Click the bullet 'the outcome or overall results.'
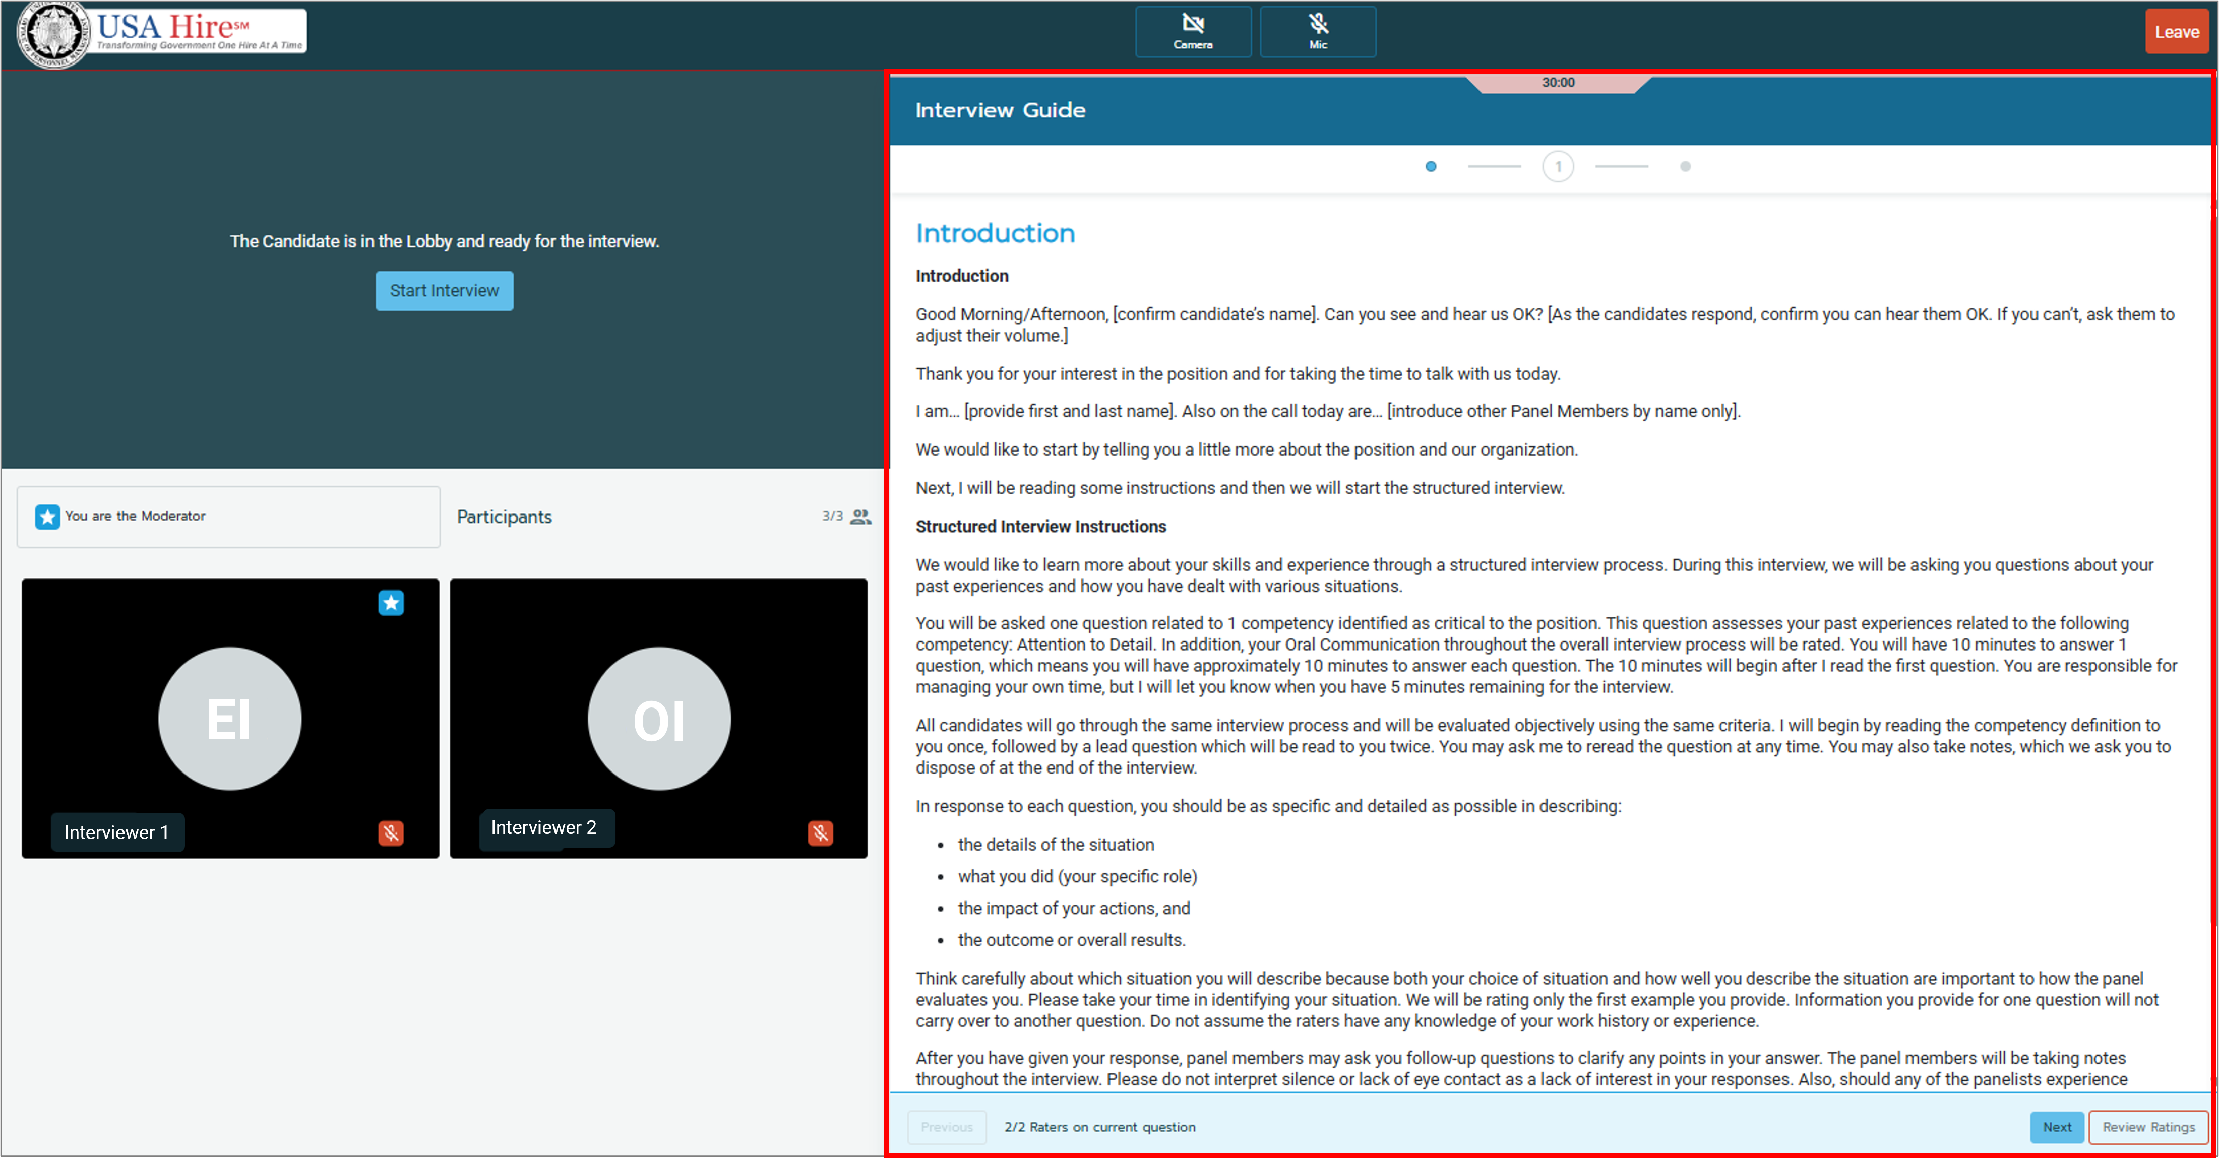Viewport: 2219px width, 1158px height. click(x=1071, y=940)
